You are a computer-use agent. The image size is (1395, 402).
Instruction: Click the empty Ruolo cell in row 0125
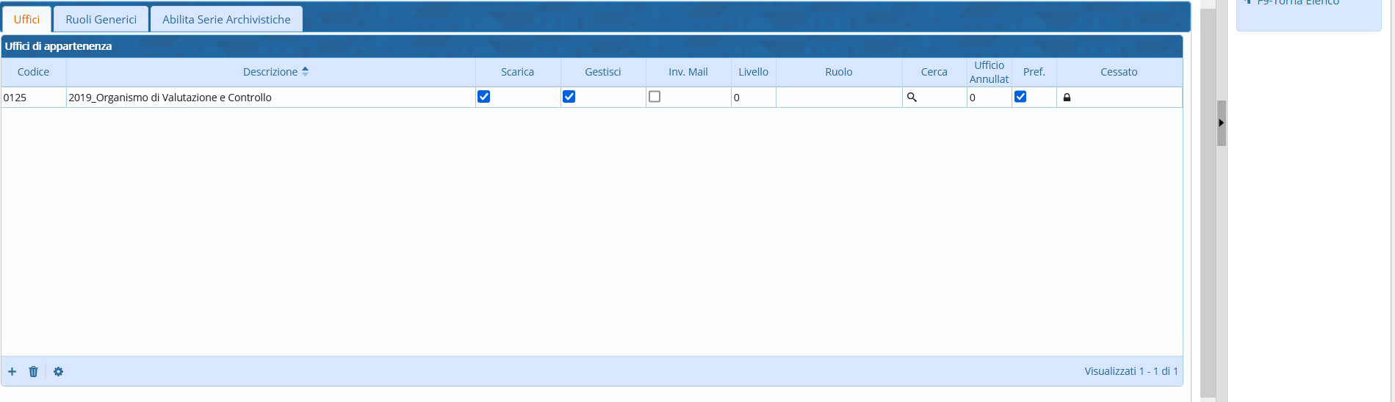838,98
